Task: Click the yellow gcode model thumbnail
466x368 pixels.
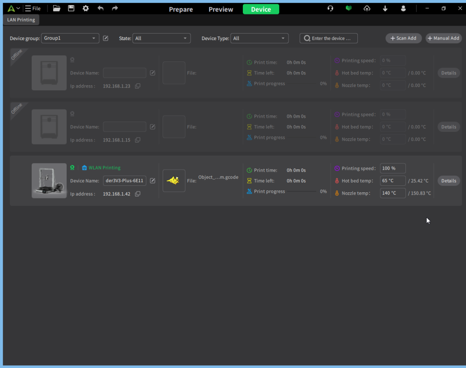Action: (x=174, y=181)
